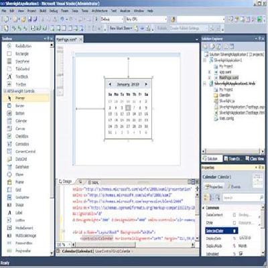The width and height of the screenshot is (268, 268).
Task: Select the Grid control in Toolbox
Action: click(18, 190)
